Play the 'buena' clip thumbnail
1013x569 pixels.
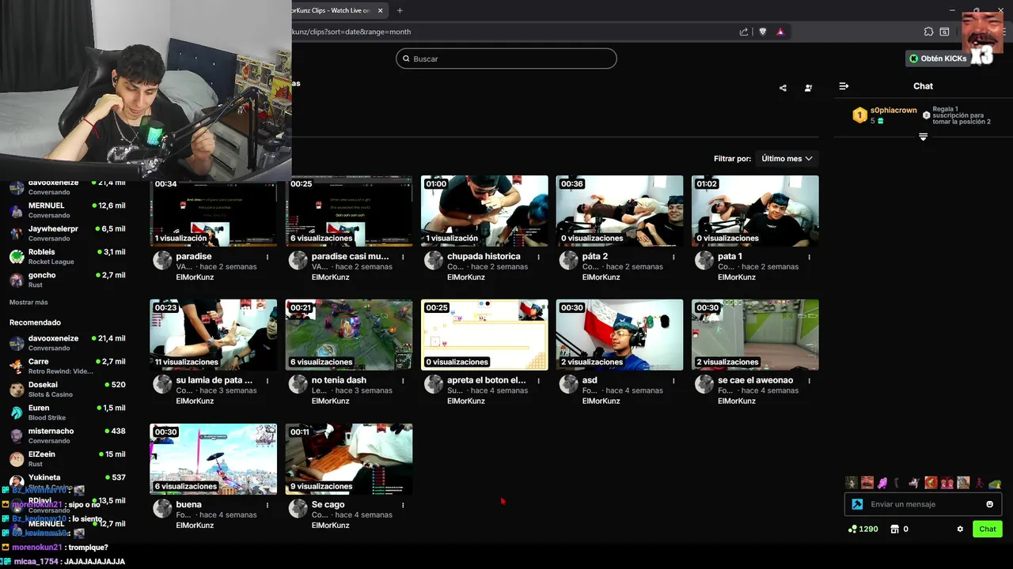click(214, 459)
